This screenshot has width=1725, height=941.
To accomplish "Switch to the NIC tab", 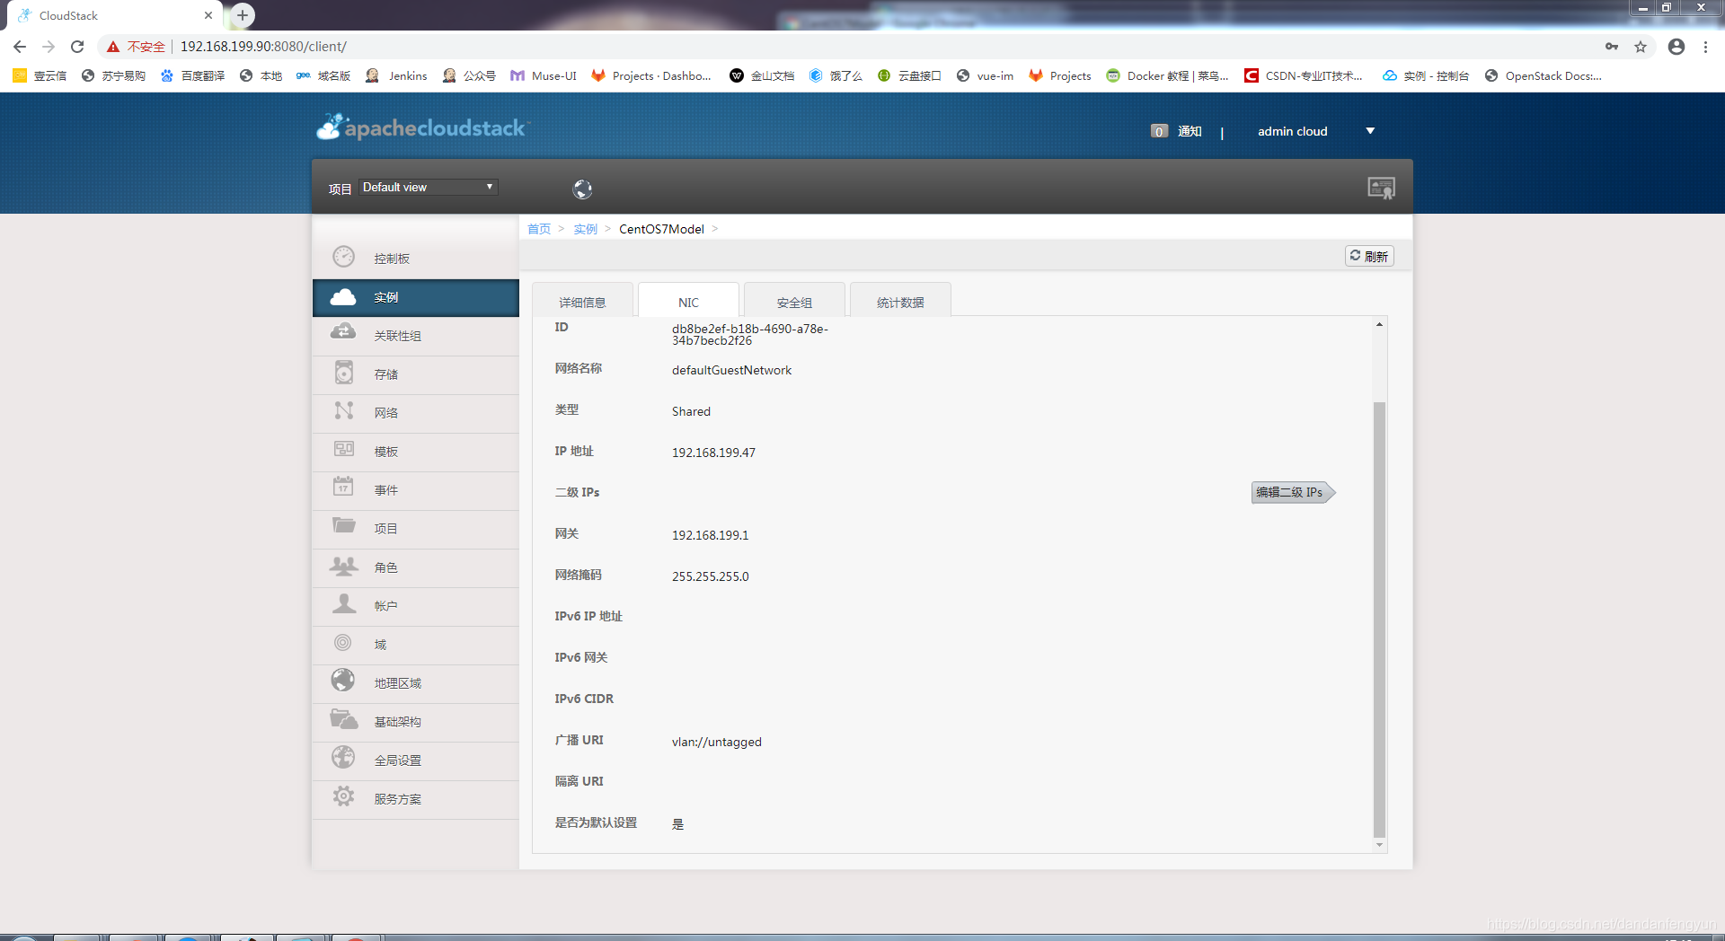I will (x=688, y=302).
